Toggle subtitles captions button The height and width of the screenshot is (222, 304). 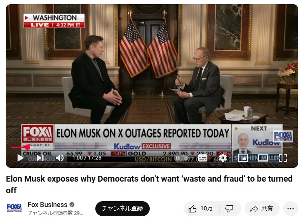click(x=203, y=158)
